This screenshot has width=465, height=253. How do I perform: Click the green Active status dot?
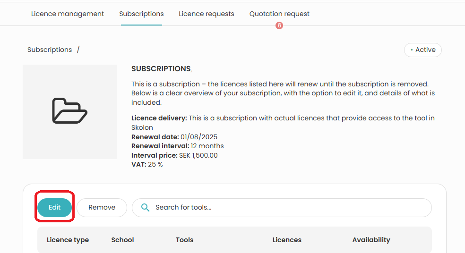click(412, 50)
